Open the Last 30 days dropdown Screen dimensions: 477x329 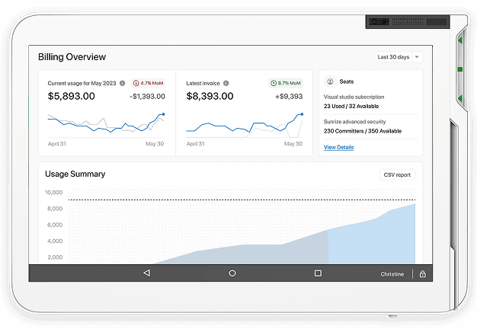[x=399, y=57]
